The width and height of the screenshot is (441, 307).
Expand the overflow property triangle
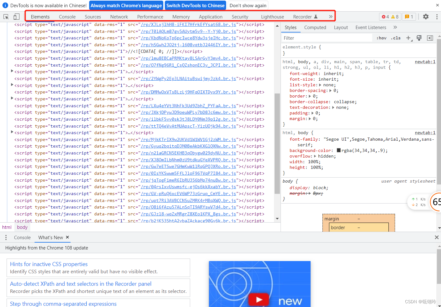[x=315, y=156]
